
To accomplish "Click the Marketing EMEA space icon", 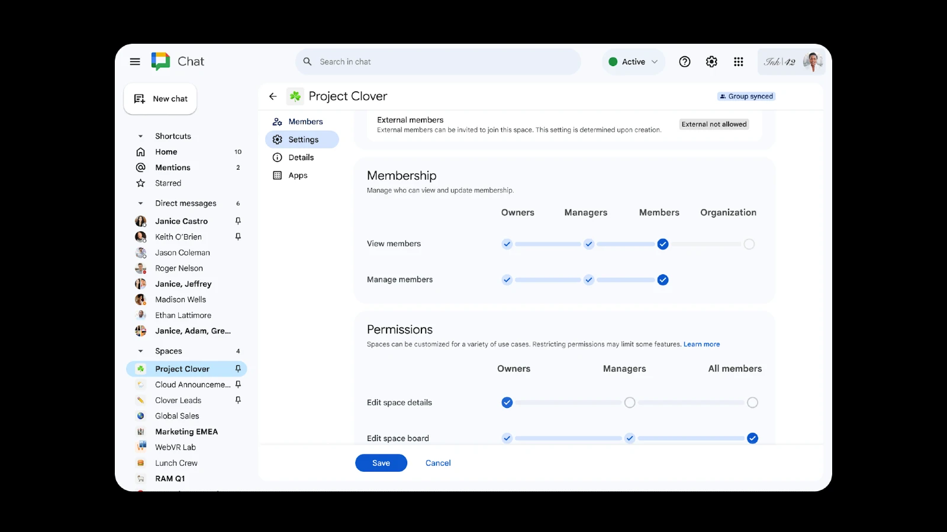I will tap(141, 432).
